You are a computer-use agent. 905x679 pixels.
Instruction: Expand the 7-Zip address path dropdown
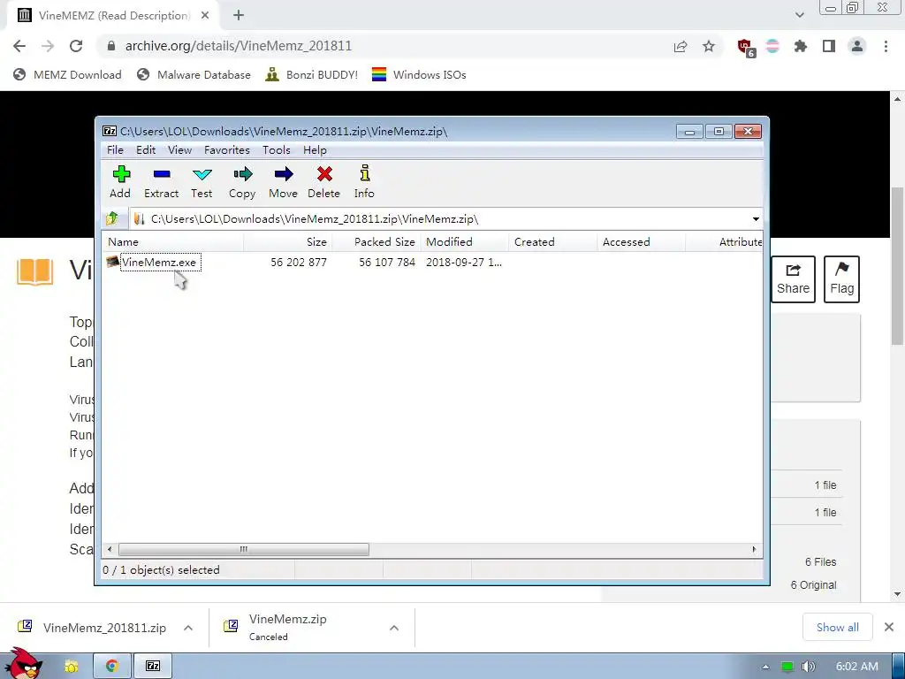(756, 219)
